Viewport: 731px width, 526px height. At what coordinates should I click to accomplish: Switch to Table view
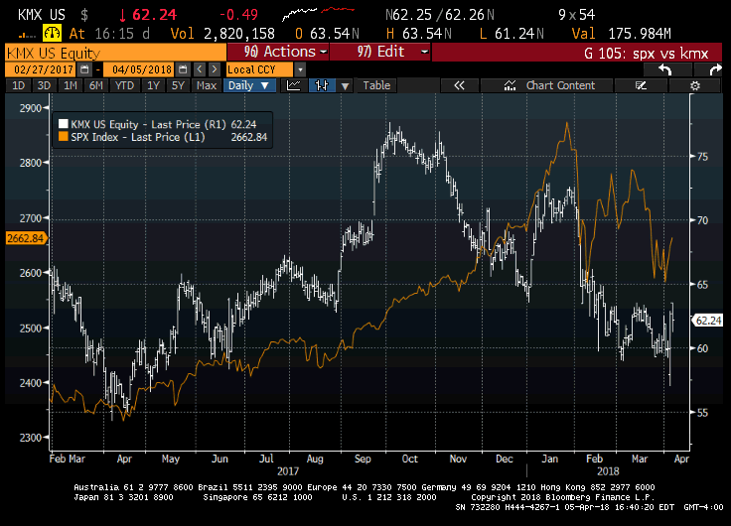376,85
